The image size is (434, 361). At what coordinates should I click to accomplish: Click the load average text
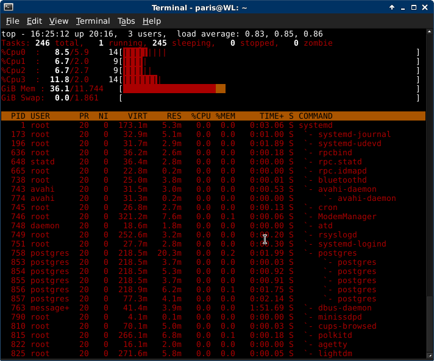click(250, 34)
